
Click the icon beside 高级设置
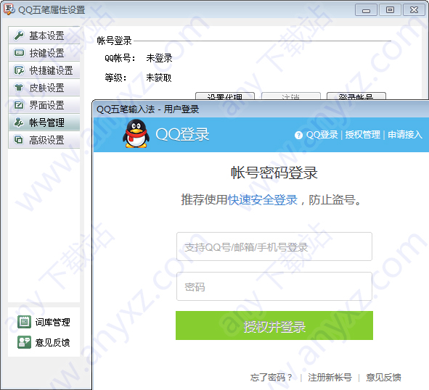coord(19,140)
